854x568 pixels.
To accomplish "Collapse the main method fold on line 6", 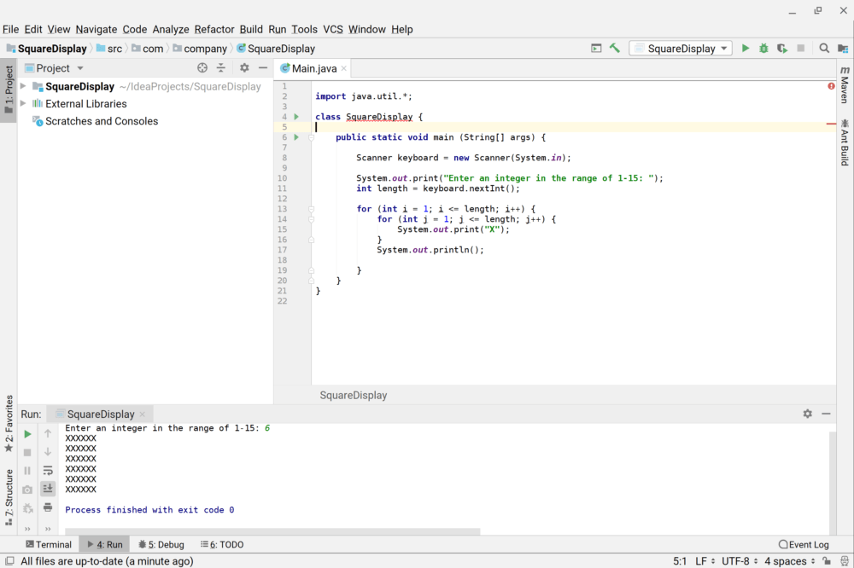I will point(312,137).
